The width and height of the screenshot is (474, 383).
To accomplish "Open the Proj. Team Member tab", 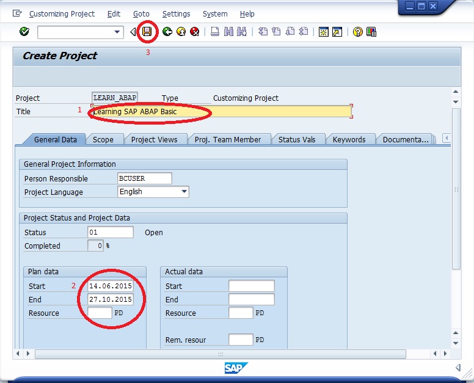I will click(228, 140).
